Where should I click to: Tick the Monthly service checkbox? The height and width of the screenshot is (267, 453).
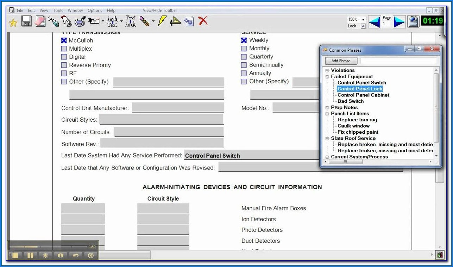(244, 49)
